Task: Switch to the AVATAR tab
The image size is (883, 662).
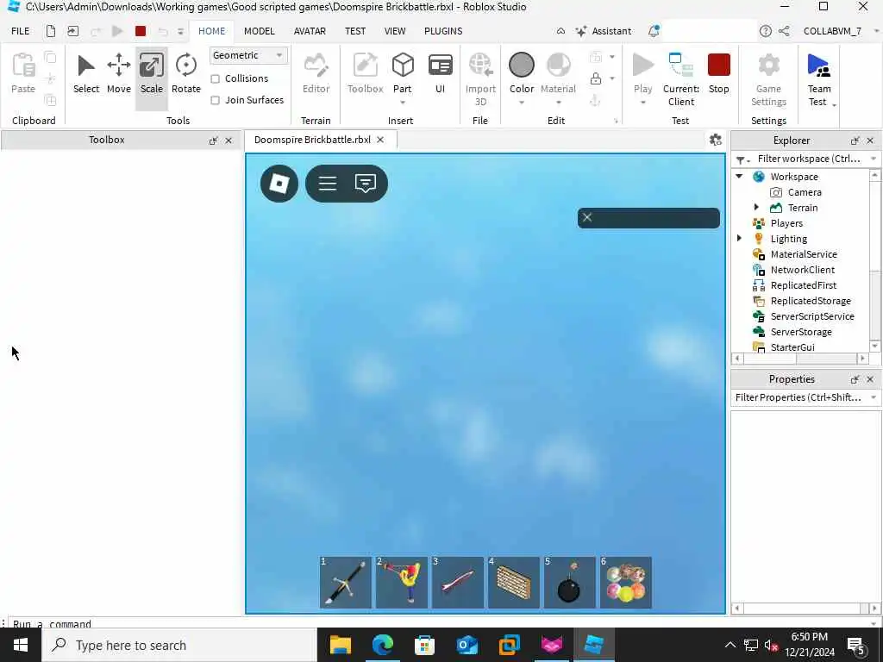Action: coord(310,31)
